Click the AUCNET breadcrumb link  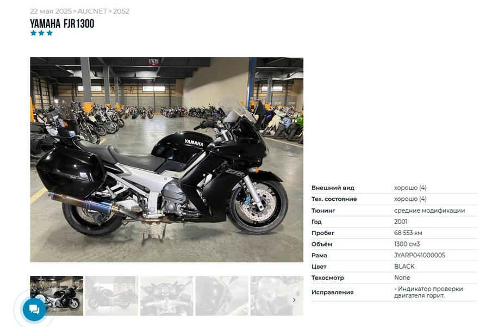point(92,11)
